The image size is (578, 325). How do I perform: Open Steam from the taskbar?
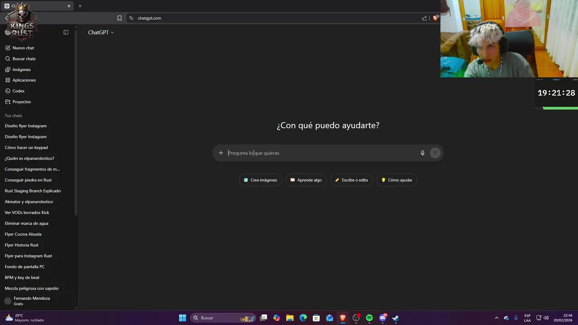click(396, 318)
